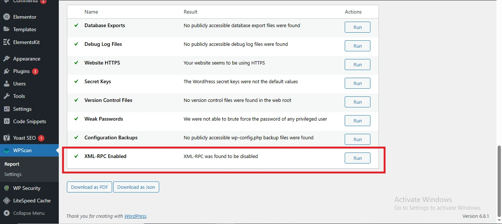Open the Users menu
The height and width of the screenshot is (224, 502).
tap(29, 84)
